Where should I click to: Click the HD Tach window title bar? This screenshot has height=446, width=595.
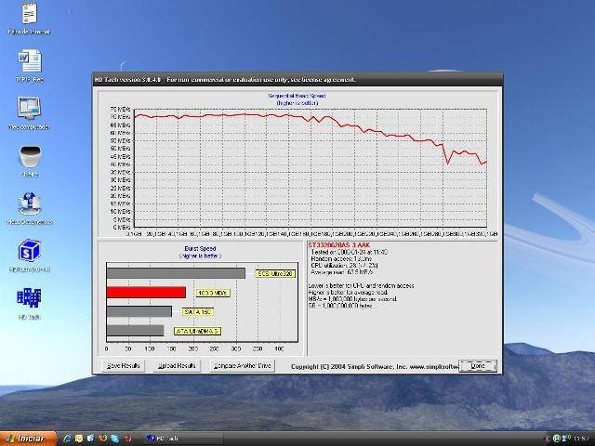pyautogui.click(x=297, y=80)
